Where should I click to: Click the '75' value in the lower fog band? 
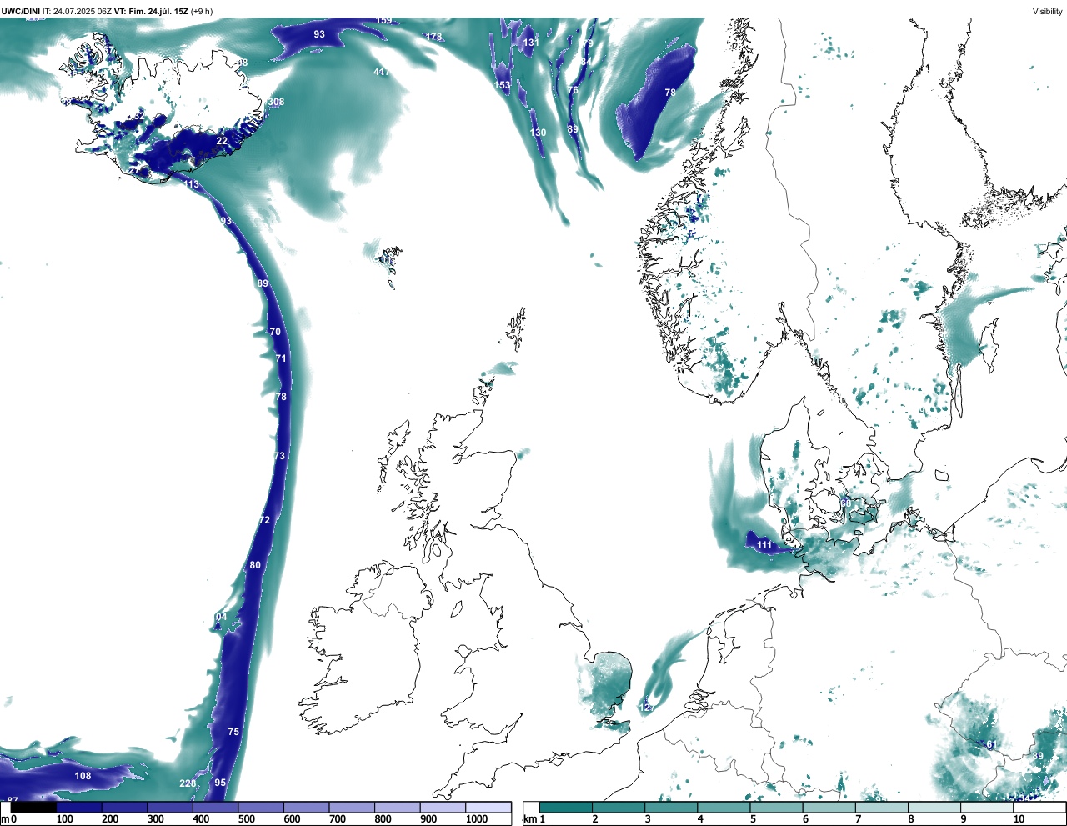(x=233, y=733)
